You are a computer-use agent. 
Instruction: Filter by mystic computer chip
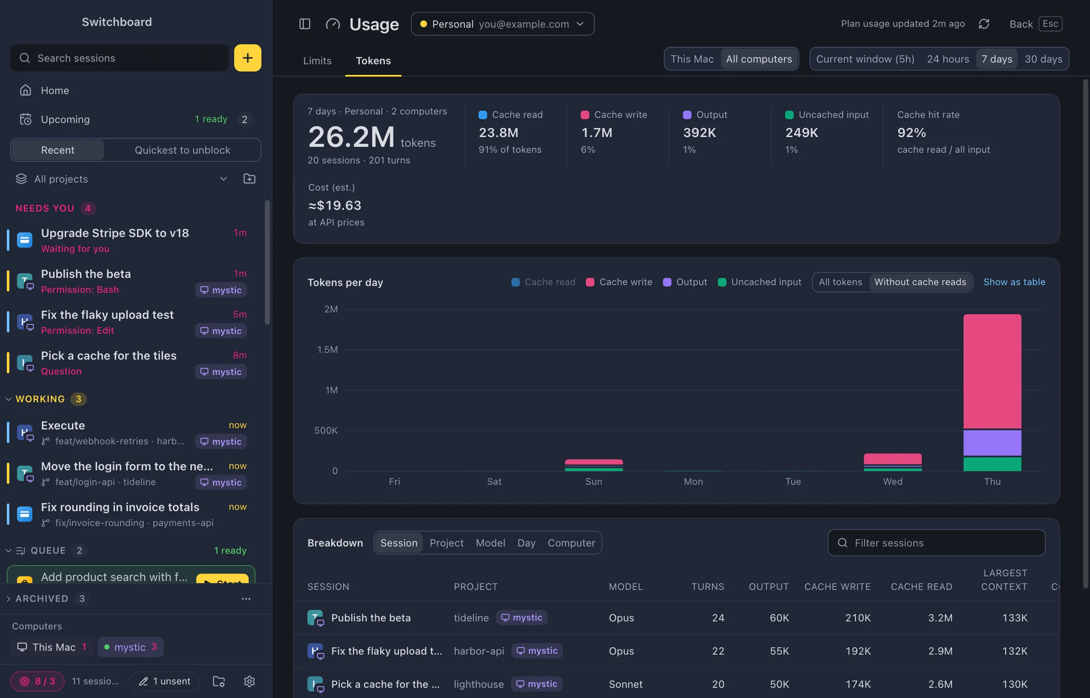pos(131,647)
